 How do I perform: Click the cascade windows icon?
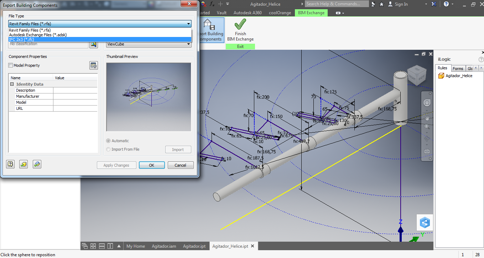click(x=85, y=246)
